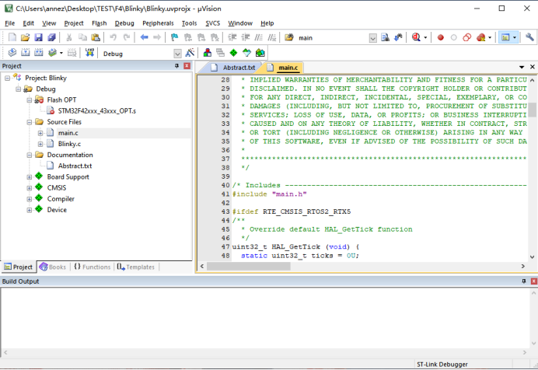Viewport: 538px width, 370px height.
Task: Select STM32F42xxx_43xxx_OPT.s file in tree
Action: pyautogui.click(x=96, y=111)
